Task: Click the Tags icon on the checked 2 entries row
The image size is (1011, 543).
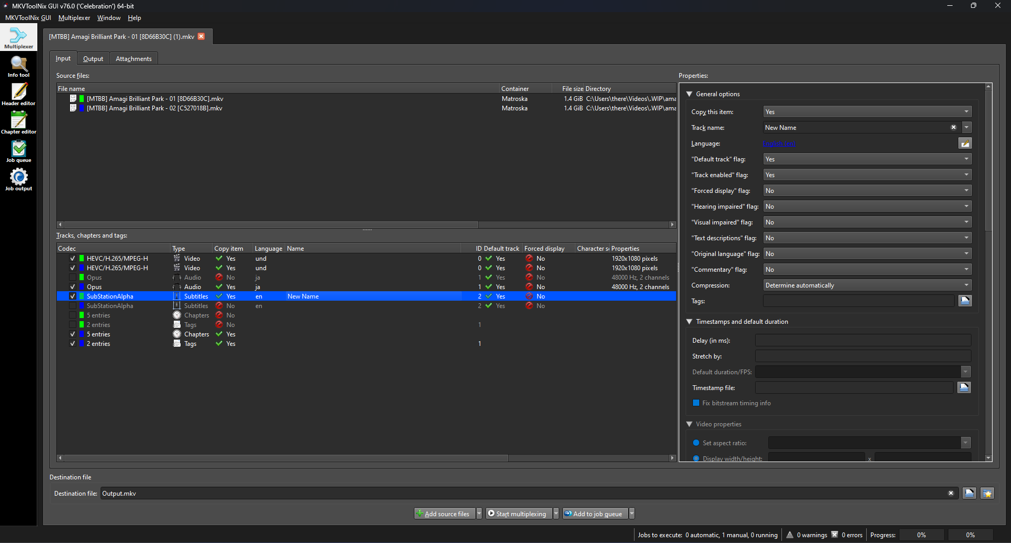Action: coord(177,343)
